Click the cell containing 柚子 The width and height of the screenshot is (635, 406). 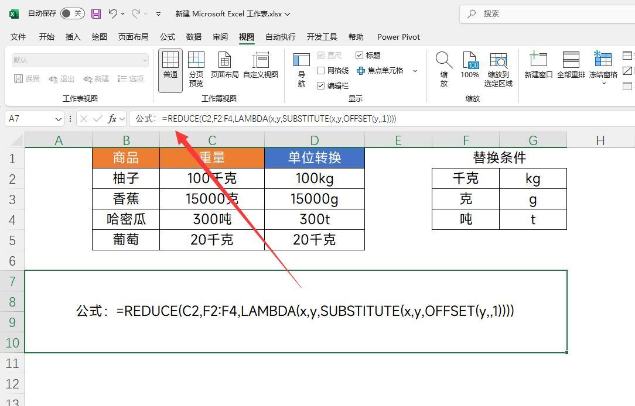126,178
